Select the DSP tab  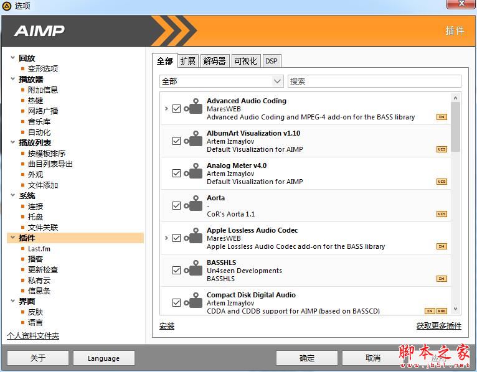point(272,61)
